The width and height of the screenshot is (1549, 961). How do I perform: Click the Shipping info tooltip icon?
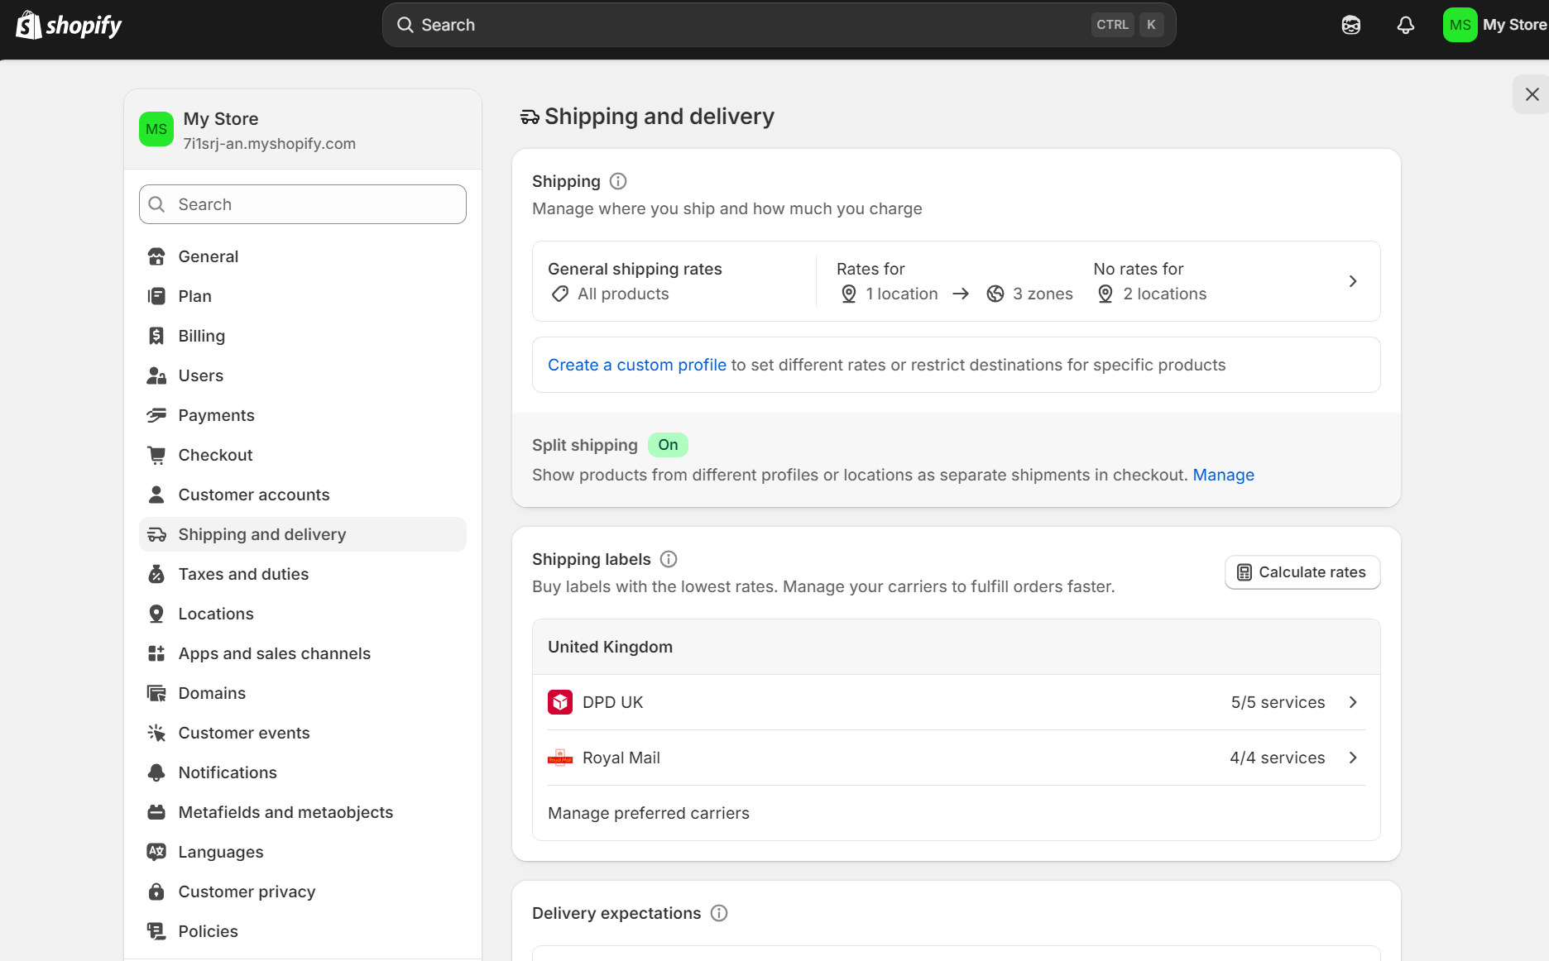(617, 181)
